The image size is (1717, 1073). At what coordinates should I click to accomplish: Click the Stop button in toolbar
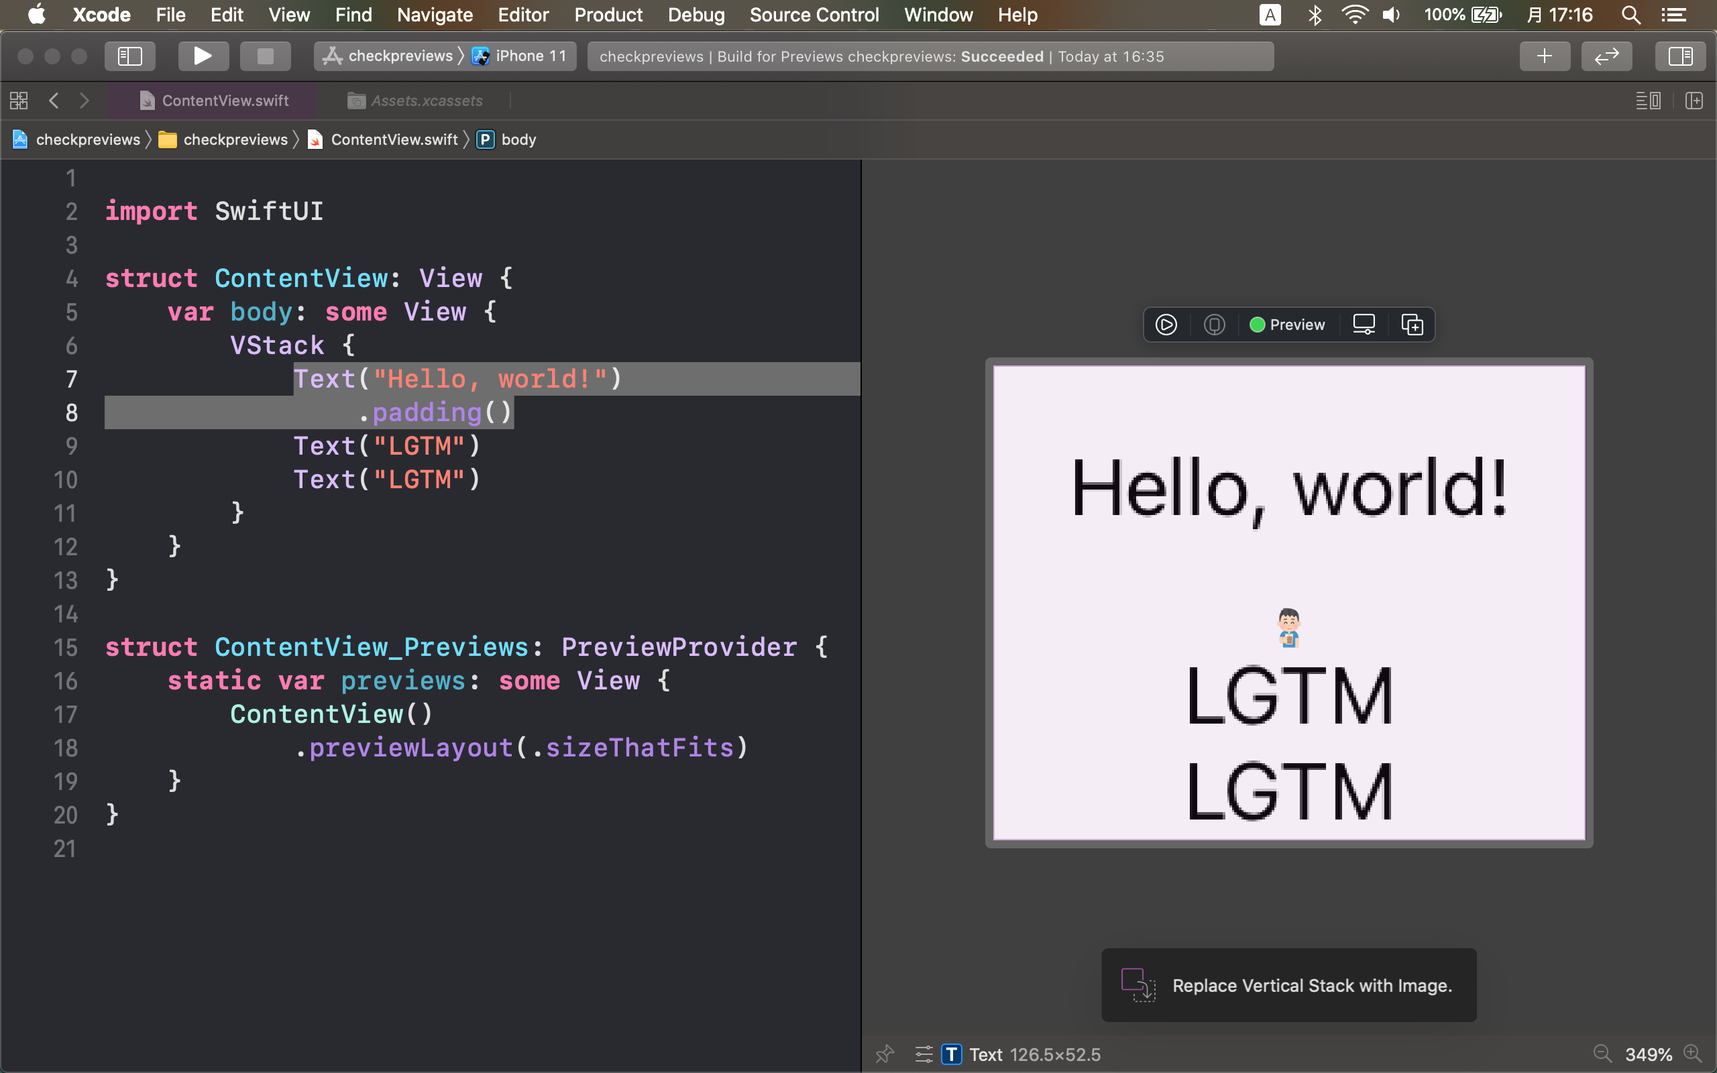(265, 56)
